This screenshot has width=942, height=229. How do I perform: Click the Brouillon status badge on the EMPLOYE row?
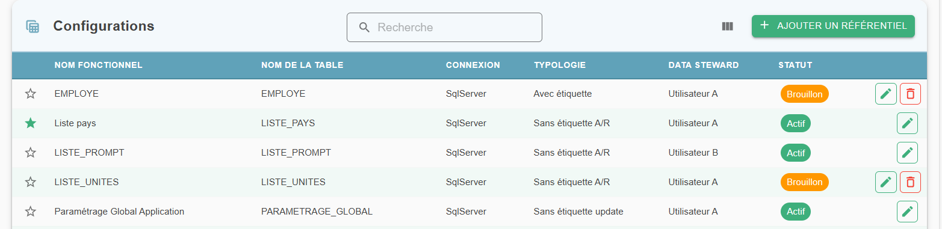[804, 94]
